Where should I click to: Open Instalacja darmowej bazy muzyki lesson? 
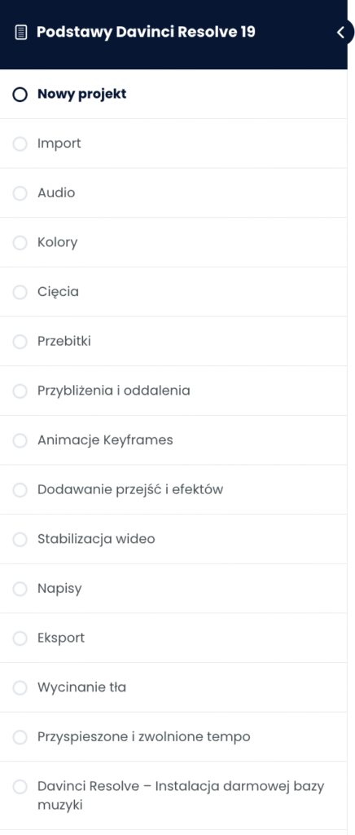(173, 796)
